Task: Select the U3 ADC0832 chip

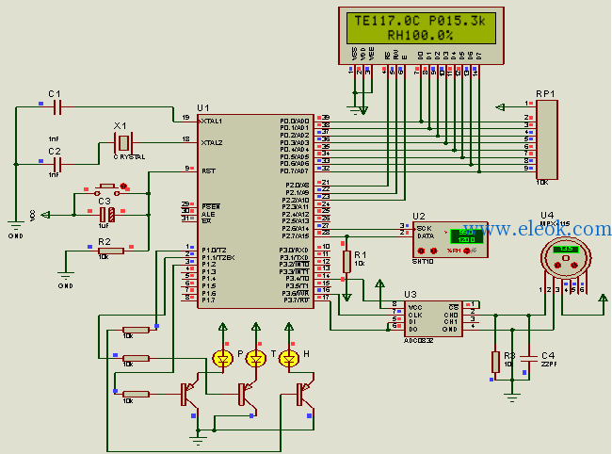Action: tap(433, 318)
